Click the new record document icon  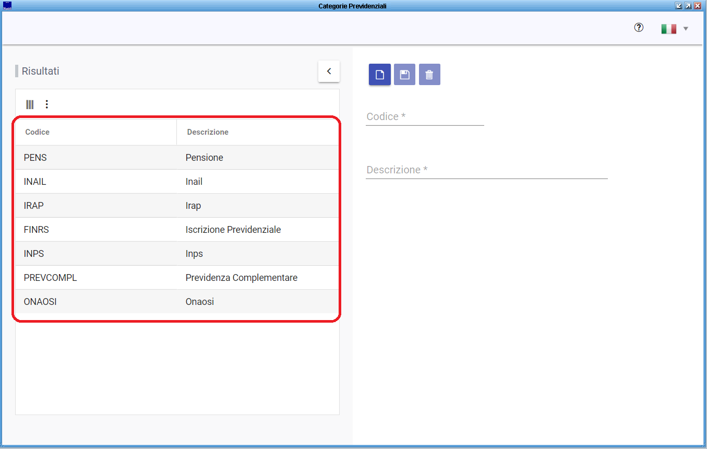(x=380, y=75)
